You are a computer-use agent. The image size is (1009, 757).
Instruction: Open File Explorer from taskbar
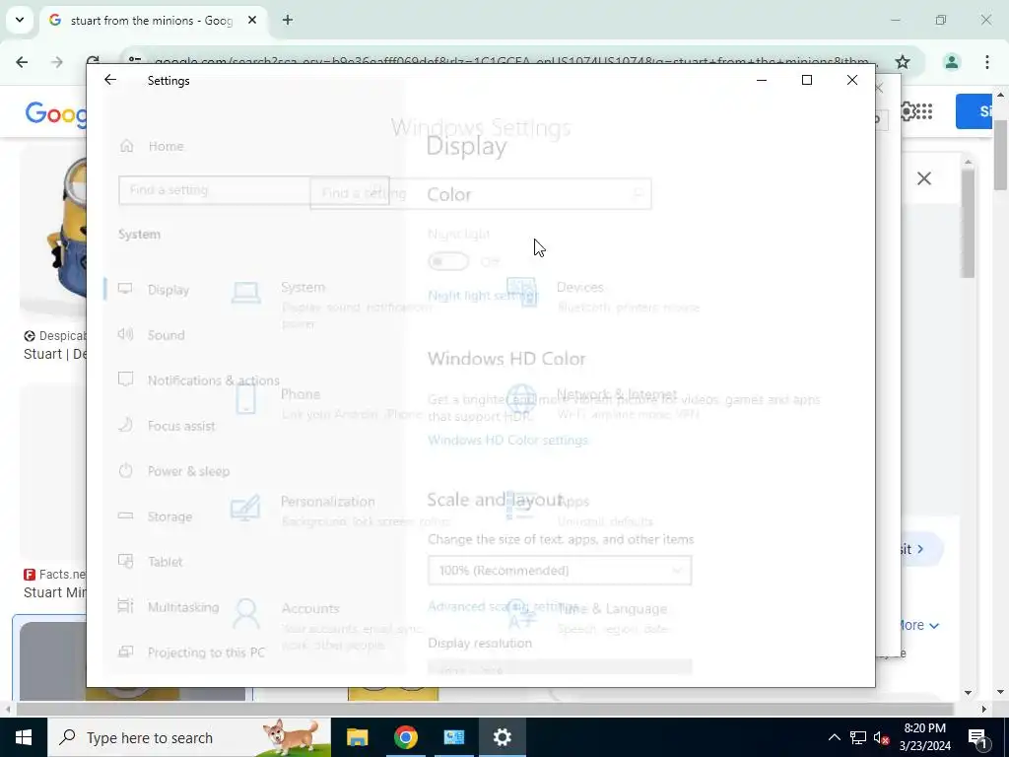357,737
